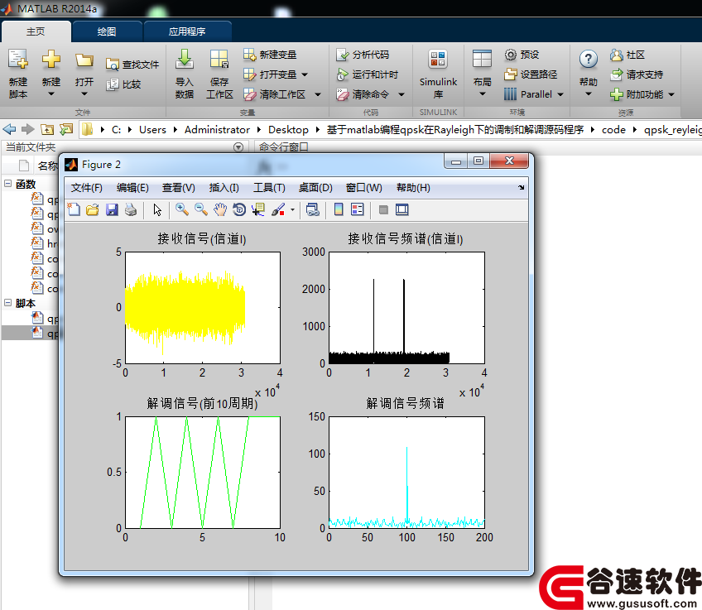Toggle the Rotate 3D tool

239,209
